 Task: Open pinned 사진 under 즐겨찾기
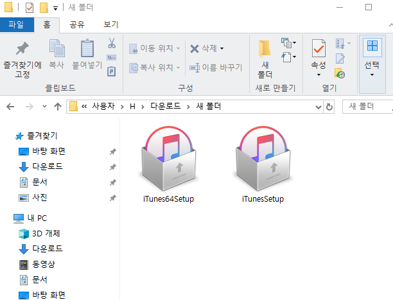pos(39,198)
